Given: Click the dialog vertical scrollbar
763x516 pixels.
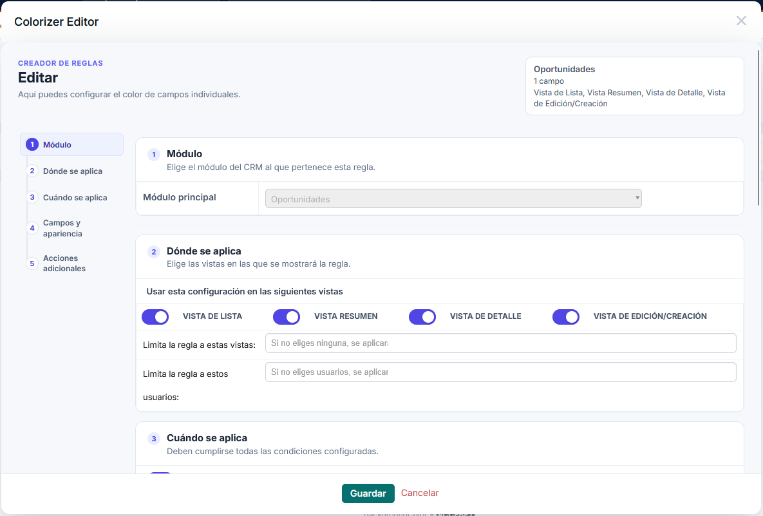Looking at the screenshot, I should (x=759, y=128).
